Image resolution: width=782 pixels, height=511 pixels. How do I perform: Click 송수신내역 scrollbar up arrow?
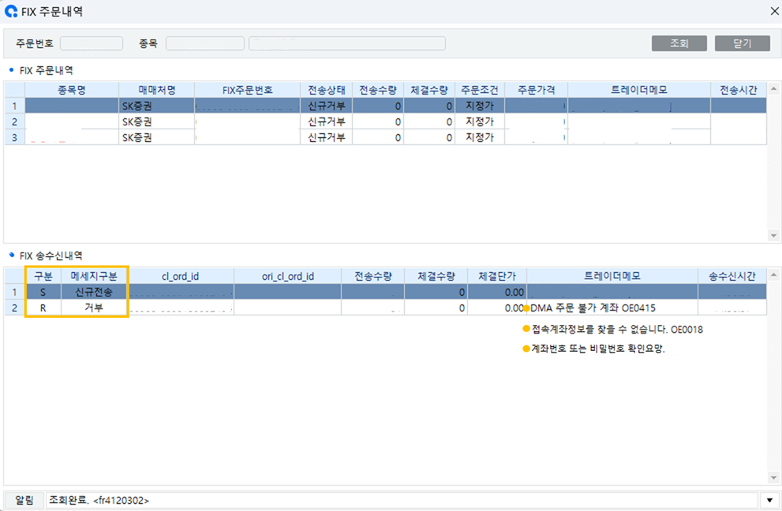(x=773, y=274)
